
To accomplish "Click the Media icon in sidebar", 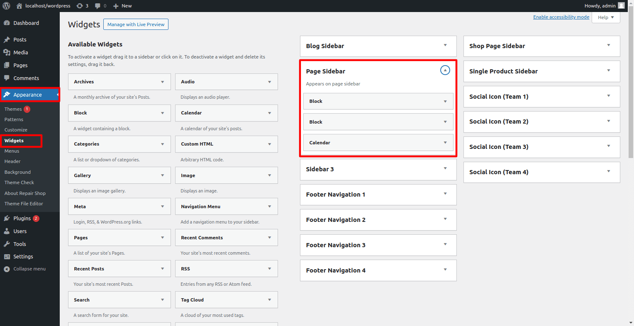I will pyautogui.click(x=7, y=53).
